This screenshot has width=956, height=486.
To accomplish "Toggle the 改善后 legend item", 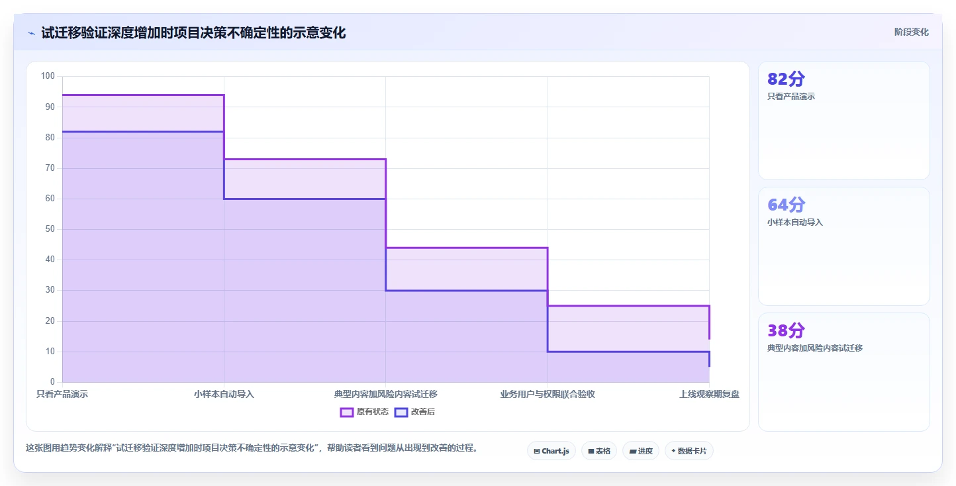I will coord(414,412).
